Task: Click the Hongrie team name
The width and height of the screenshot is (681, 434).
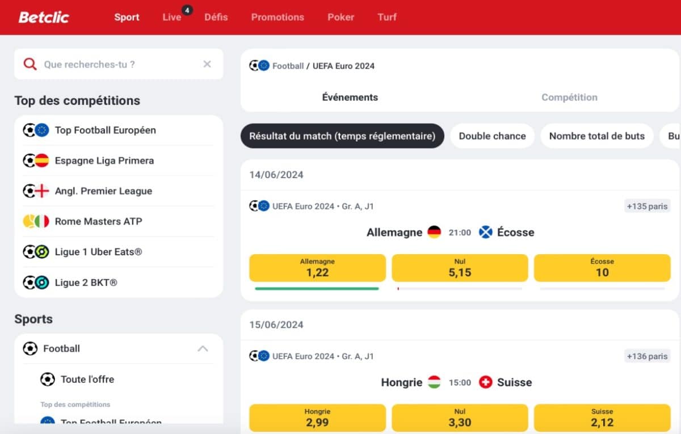Action: point(402,382)
